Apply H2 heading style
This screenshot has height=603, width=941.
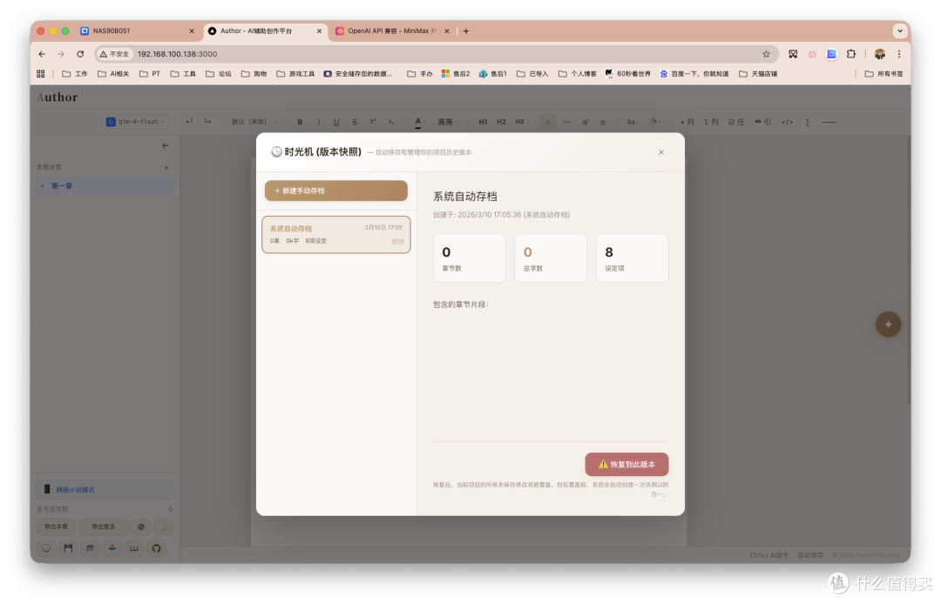tap(501, 122)
